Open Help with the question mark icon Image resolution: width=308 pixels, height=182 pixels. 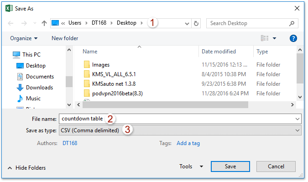tap(293, 38)
